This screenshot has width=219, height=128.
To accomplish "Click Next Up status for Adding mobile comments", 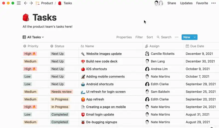I will click(x=57, y=77).
